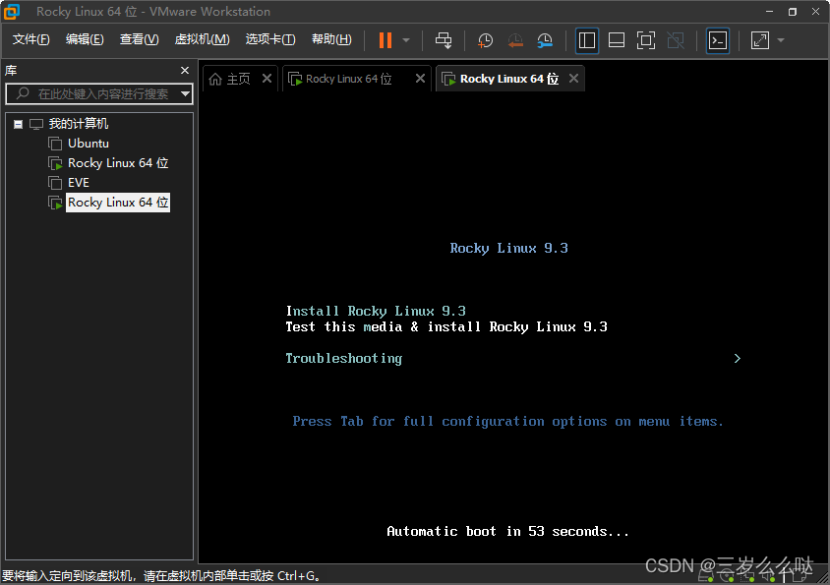Viewport: 830px width, 585px height.
Task: Close the 库 library panel
Action: coord(185,71)
